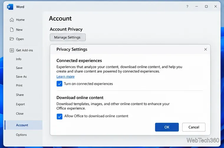Open Get Add-ins in the sidebar
224x148 pixels.
point(21,50)
